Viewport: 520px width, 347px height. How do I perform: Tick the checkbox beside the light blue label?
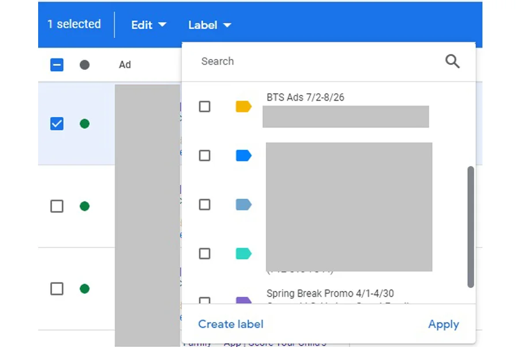pyautogui.click(x=205, y=205)
